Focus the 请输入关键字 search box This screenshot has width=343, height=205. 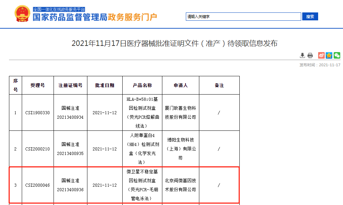pos(244,17)
